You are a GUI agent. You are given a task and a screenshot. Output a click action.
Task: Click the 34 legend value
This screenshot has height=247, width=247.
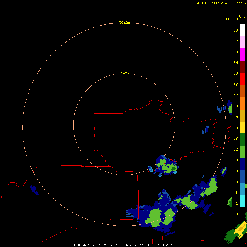click(x=236, y=117)
